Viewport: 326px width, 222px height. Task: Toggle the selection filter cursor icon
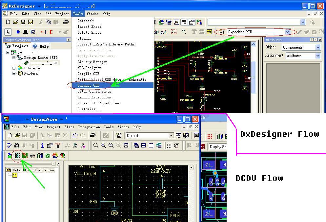176,145
